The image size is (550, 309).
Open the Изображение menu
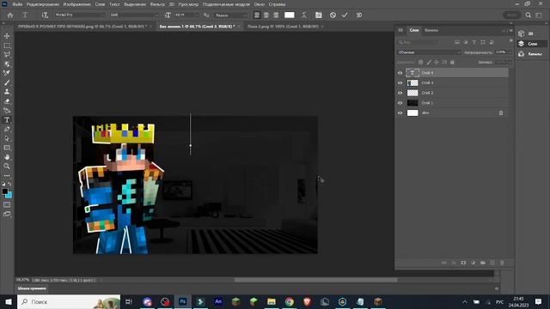tap(76, 4)
